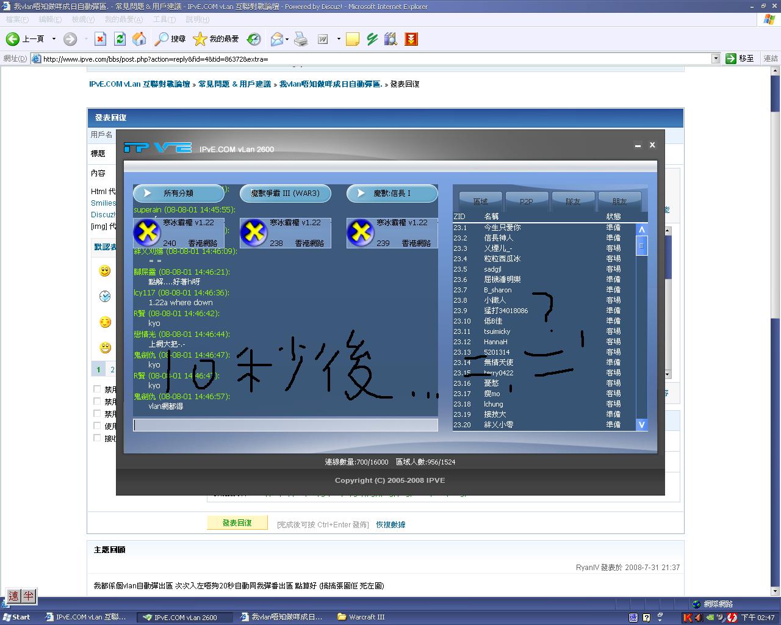Open the IE History button

254,39
